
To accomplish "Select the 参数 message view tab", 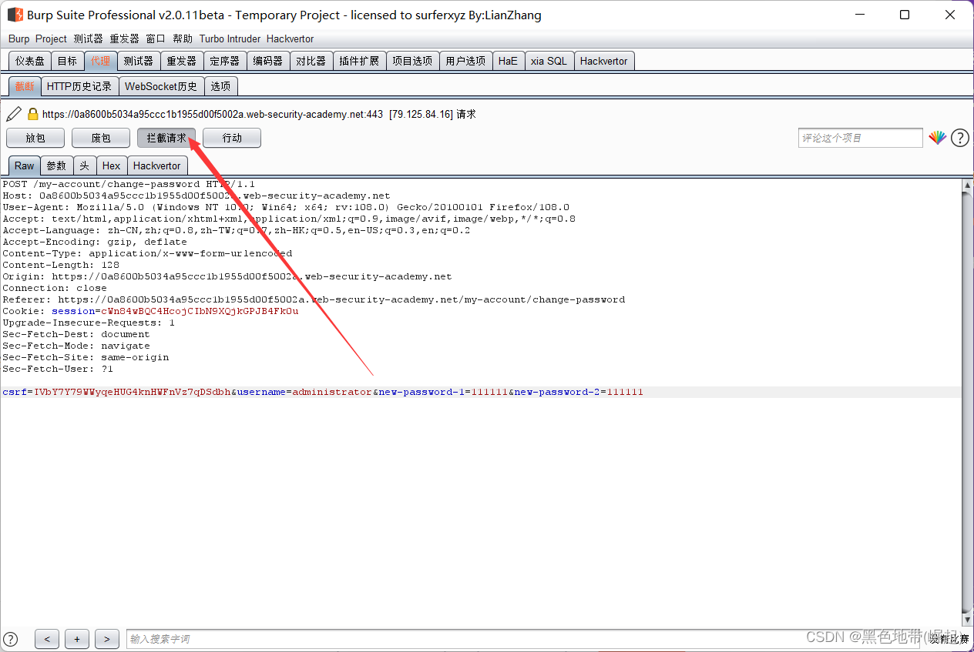I will pyautogui.click(x=56, y=166).
